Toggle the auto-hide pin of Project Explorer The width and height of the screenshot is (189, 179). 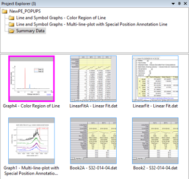click(179, 3)
